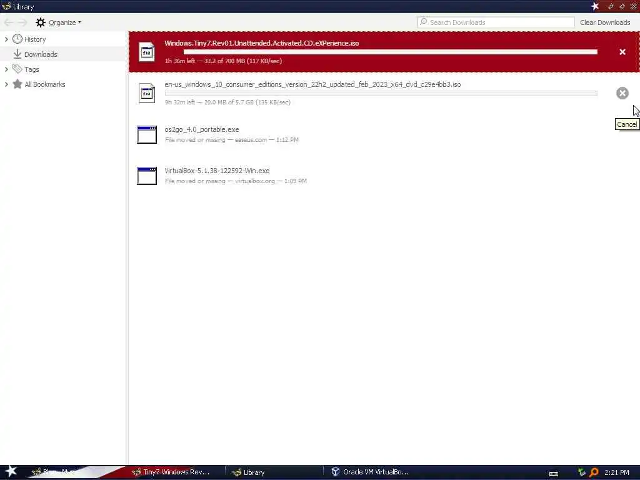Click the 9h 32m left status text

tap(227, 102)
